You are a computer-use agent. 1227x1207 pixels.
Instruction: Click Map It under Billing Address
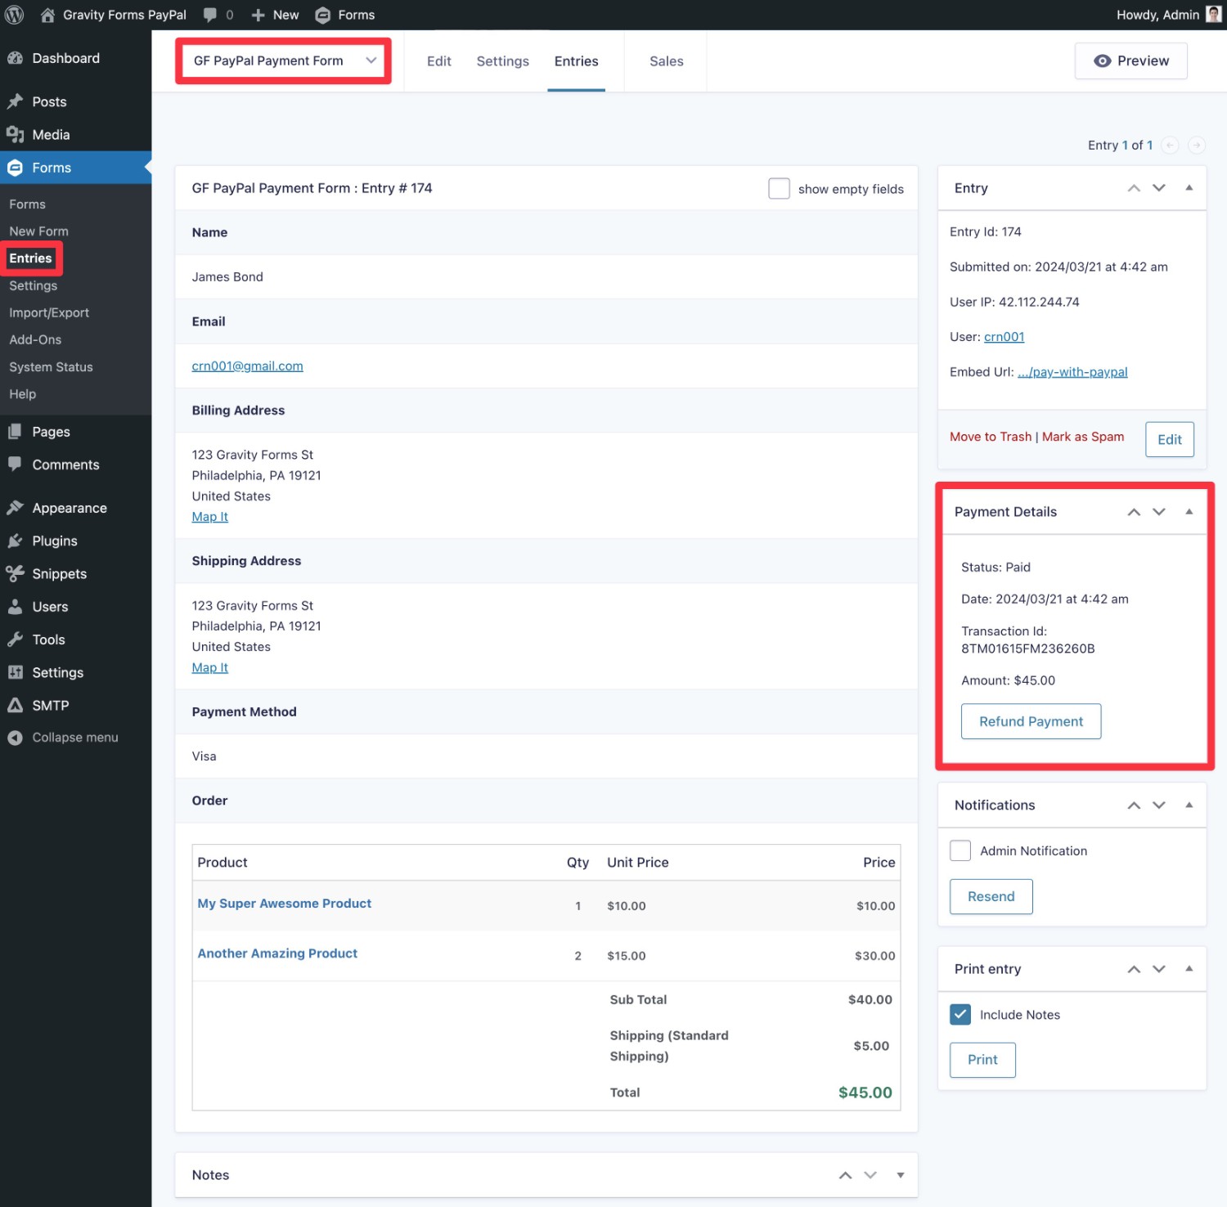[x=209, y=517]
